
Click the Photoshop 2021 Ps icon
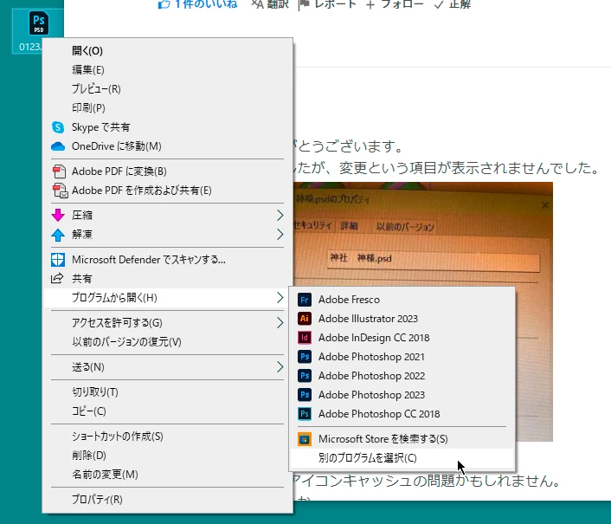305,357
